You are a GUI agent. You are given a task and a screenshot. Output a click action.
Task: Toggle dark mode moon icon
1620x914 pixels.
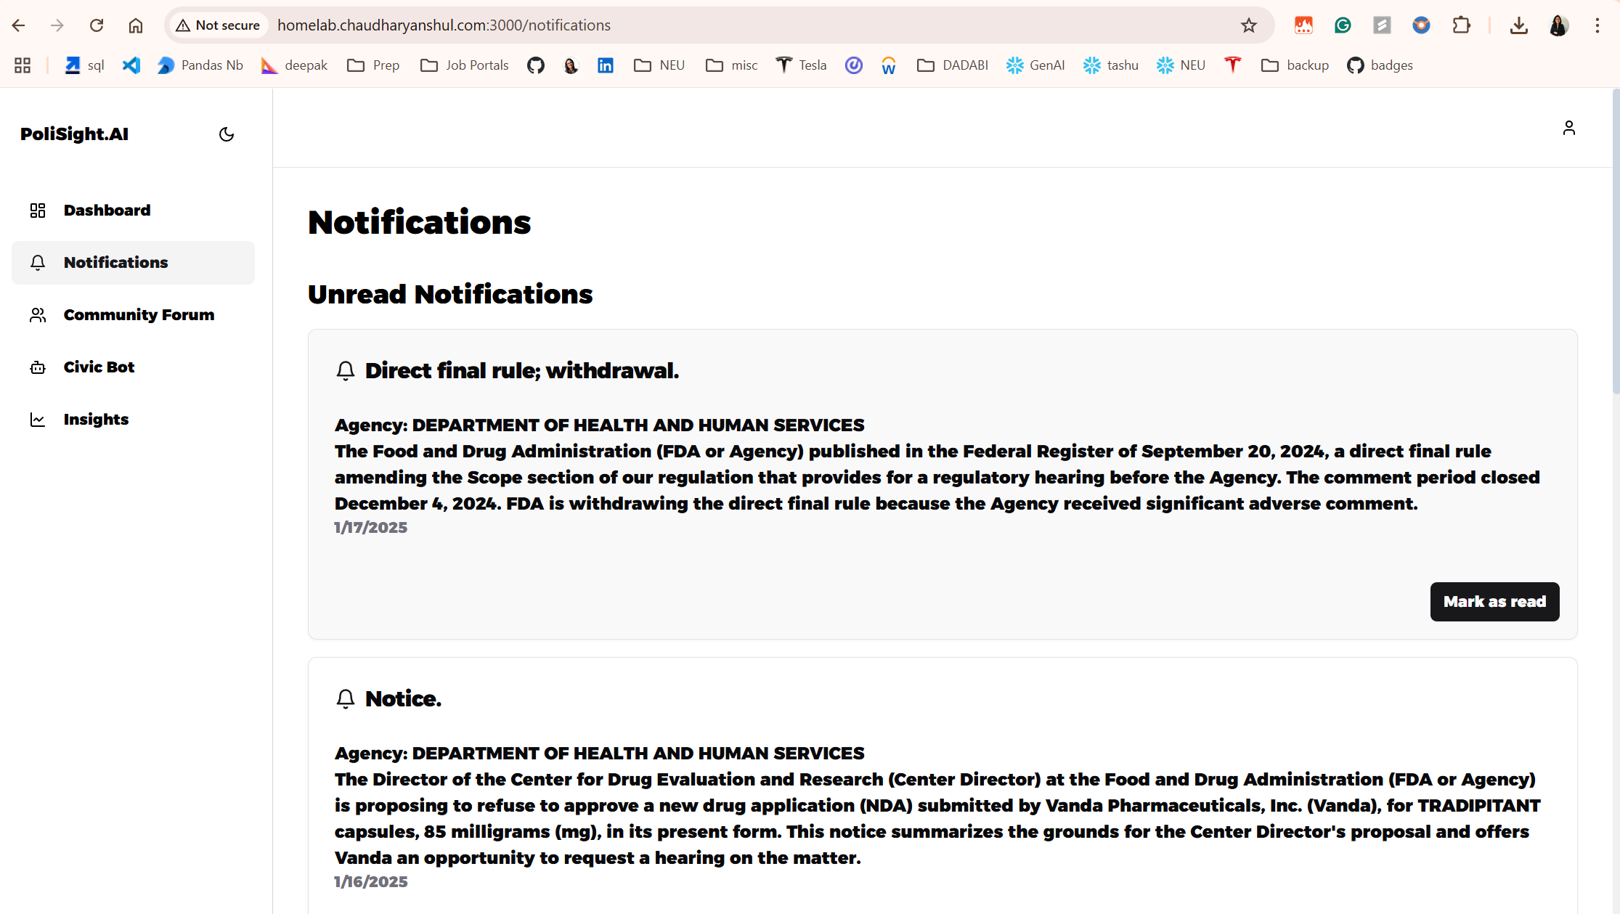coord(227,134)
